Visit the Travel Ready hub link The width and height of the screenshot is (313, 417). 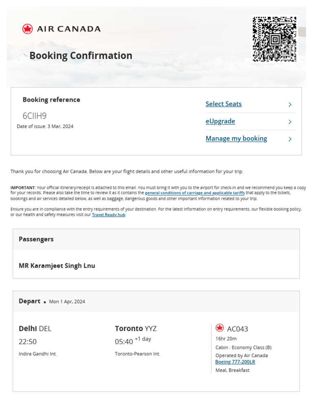tap(108, 215)
